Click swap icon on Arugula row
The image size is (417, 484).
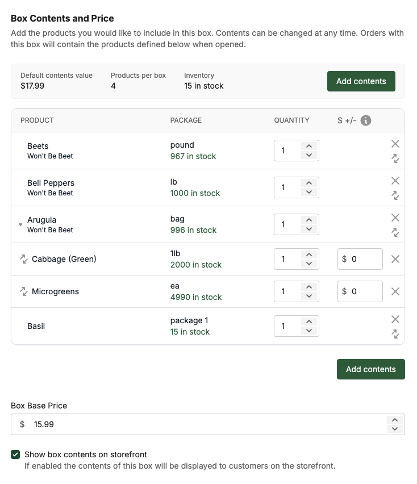click(395, 232)
